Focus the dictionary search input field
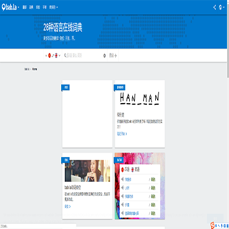 click(x=85, y=55)
